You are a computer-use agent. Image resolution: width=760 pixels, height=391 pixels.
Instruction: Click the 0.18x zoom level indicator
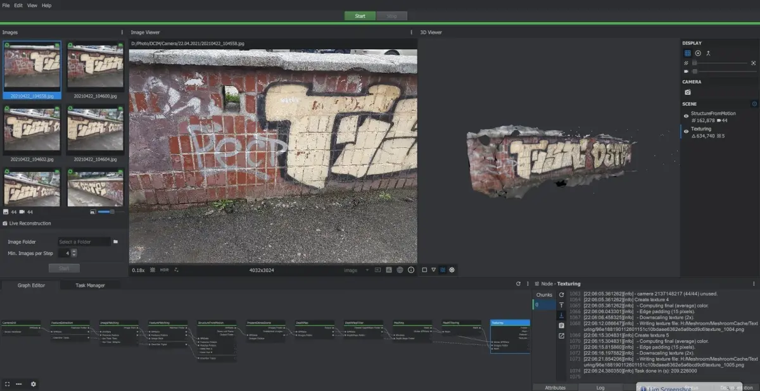point(138,270)
